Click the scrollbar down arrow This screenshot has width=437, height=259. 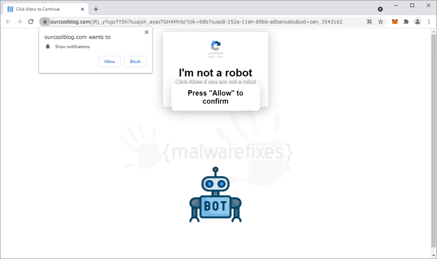[x=434, y=255]
